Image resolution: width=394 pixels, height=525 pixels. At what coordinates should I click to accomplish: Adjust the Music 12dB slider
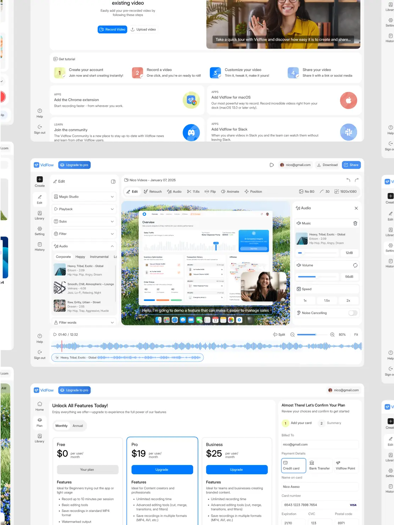coord(317,253)
